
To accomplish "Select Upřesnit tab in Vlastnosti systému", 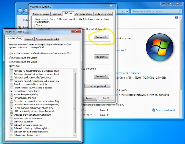I will coord(68,14).
